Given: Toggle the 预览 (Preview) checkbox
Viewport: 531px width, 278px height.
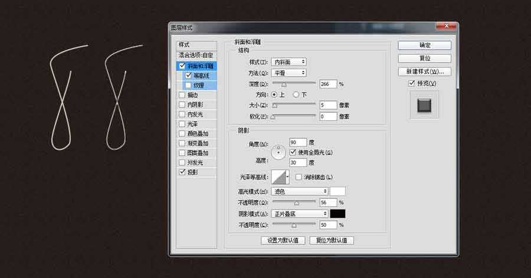Looking at the screenshot, I should (412, 84).
